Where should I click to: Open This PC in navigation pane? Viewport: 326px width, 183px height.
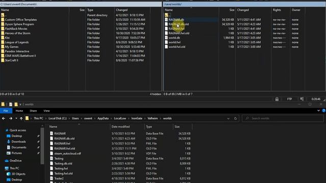click(14, 168)
